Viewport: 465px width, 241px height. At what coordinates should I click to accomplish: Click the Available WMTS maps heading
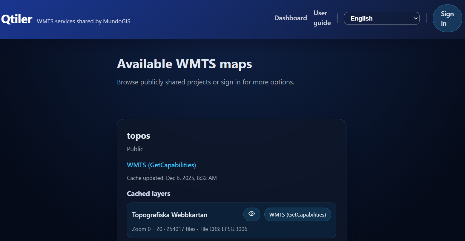pos(184,64)
